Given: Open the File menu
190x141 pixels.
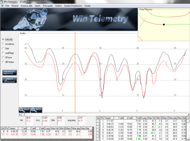Looking at the screenshot, I should click(7, 6).
